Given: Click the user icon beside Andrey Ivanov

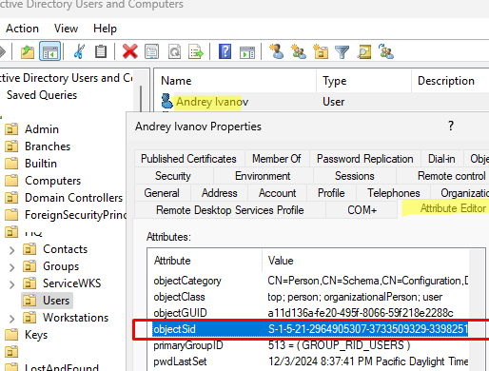Looking at the screenshot, I should pyautogui.click(x=166, y=101).
